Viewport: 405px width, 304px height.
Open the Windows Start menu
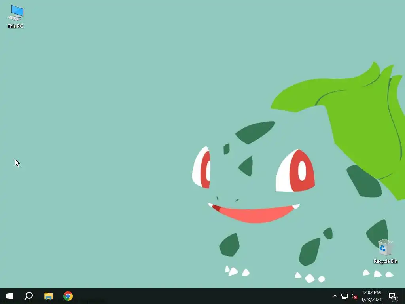pyautogui.click(x=9, y=296)
